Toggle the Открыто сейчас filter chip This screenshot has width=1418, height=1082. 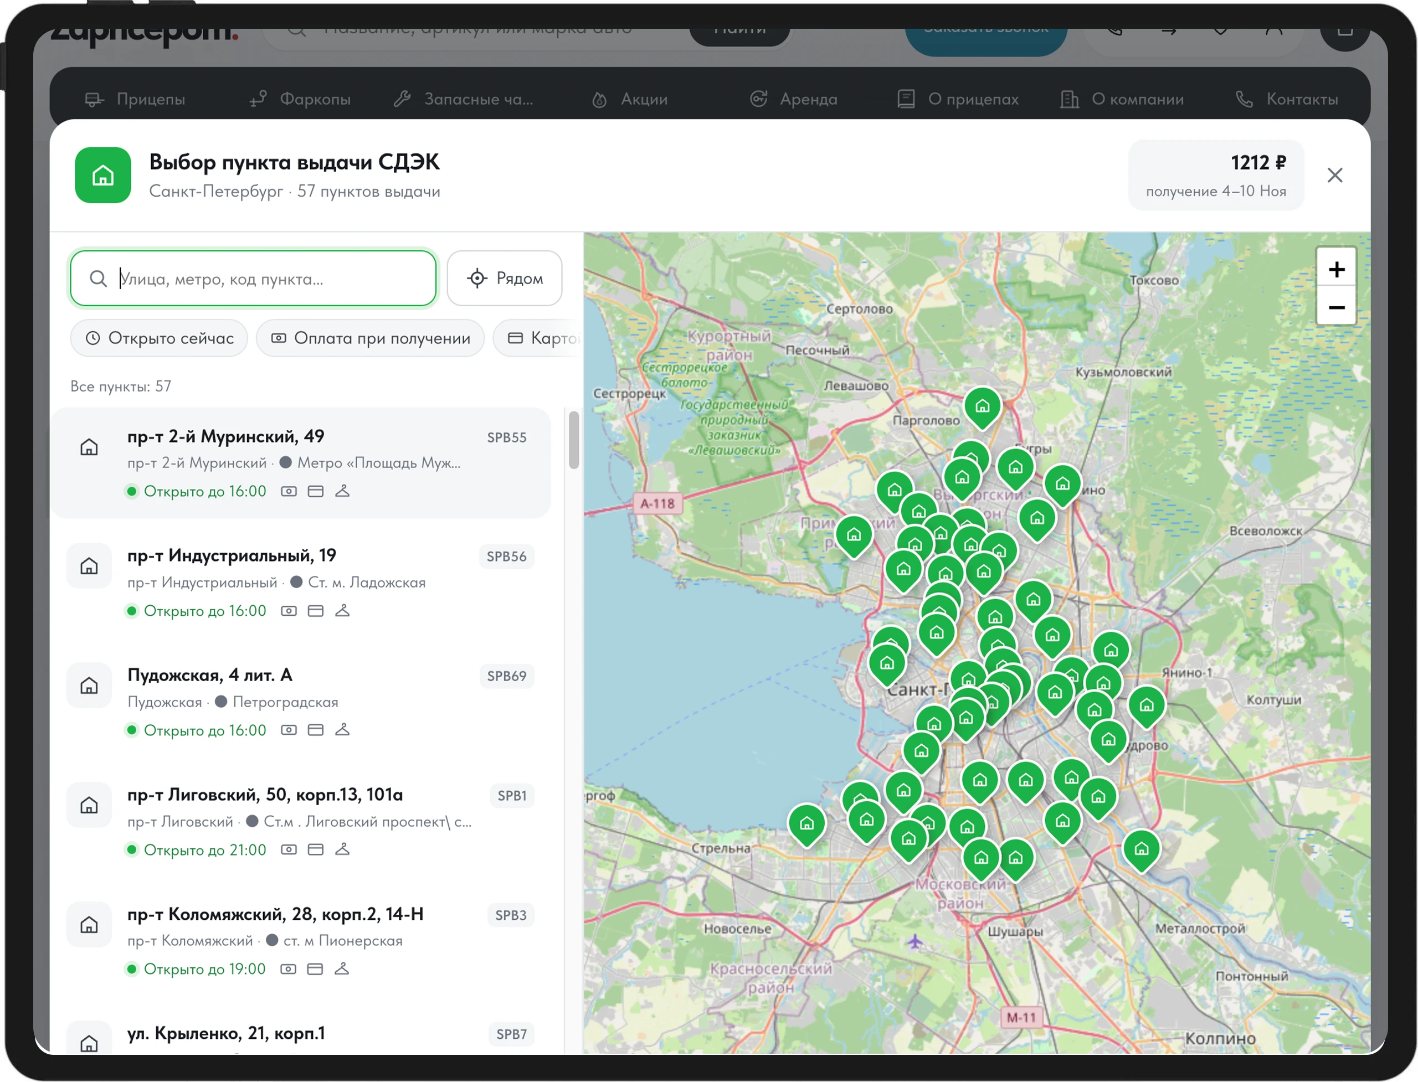pos(159,338)
